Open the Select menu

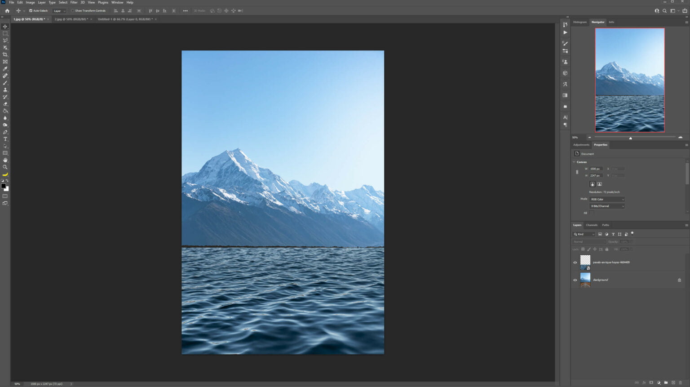tap(63, 2)
